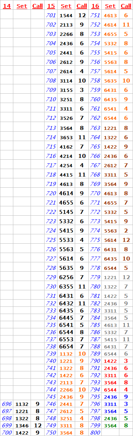Select red set value 1422 in row 790
This screenshot has height=436, width=133.
click(110, 361)
